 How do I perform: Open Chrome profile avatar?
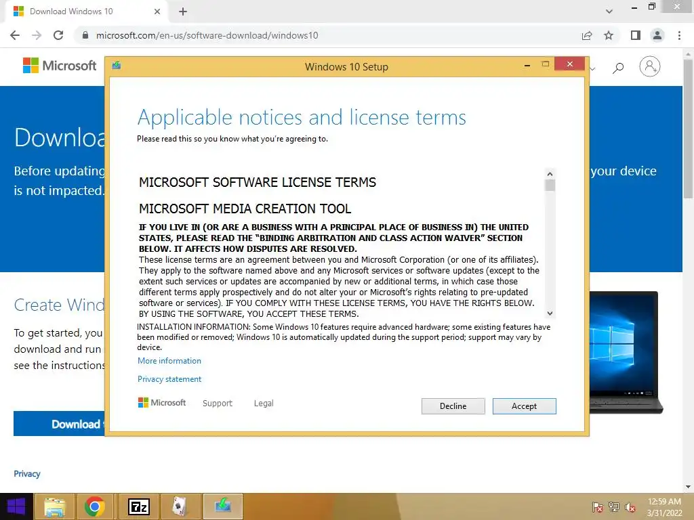pos(657,35)
